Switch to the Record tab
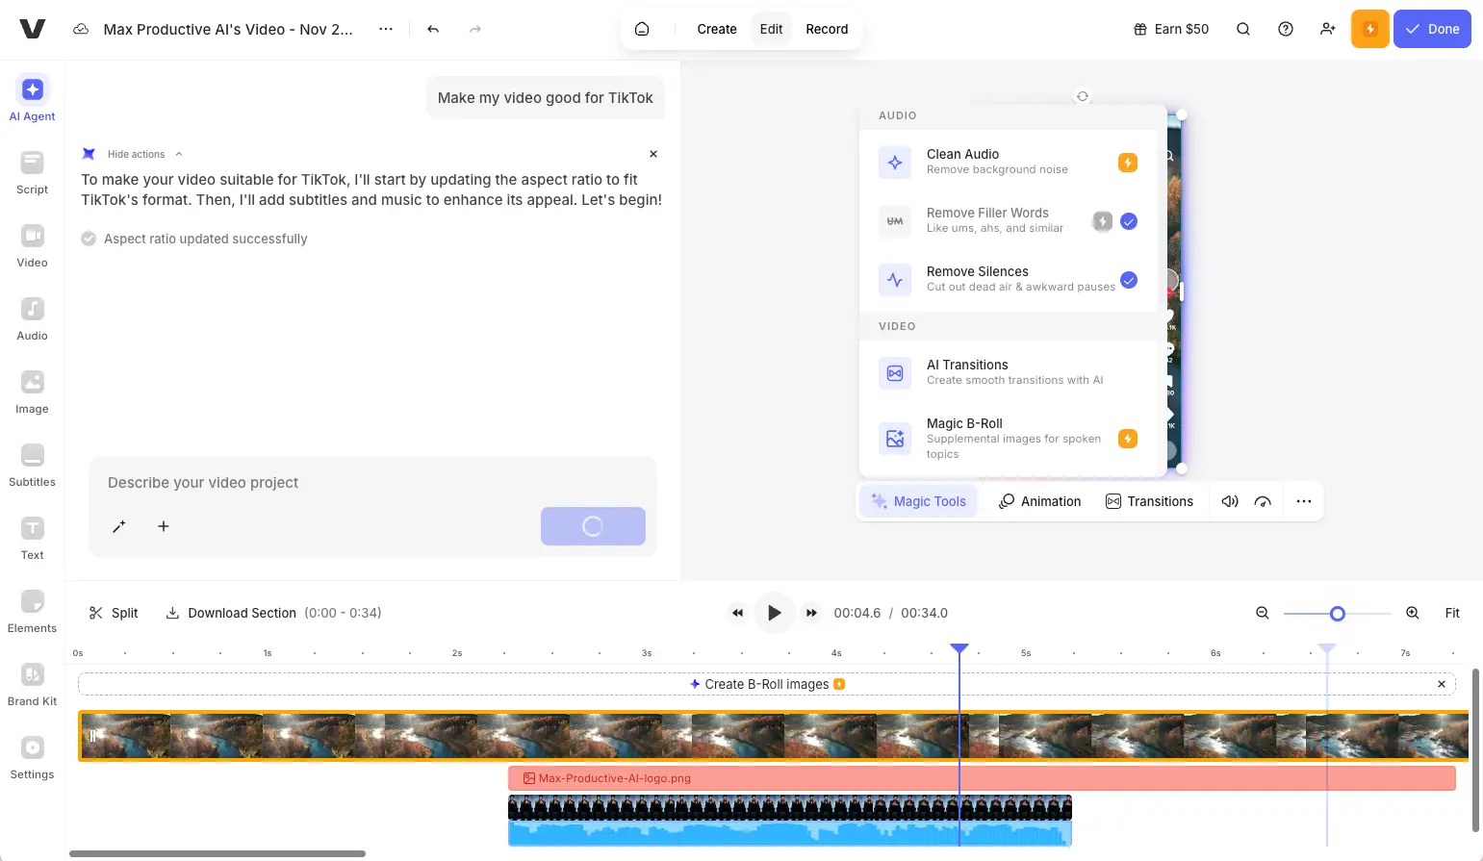 point(827,30)
